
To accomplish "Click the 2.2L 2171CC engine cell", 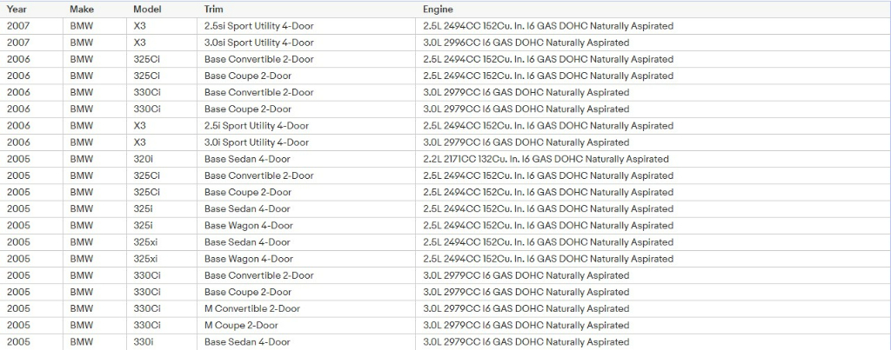I will coord(546,159).
